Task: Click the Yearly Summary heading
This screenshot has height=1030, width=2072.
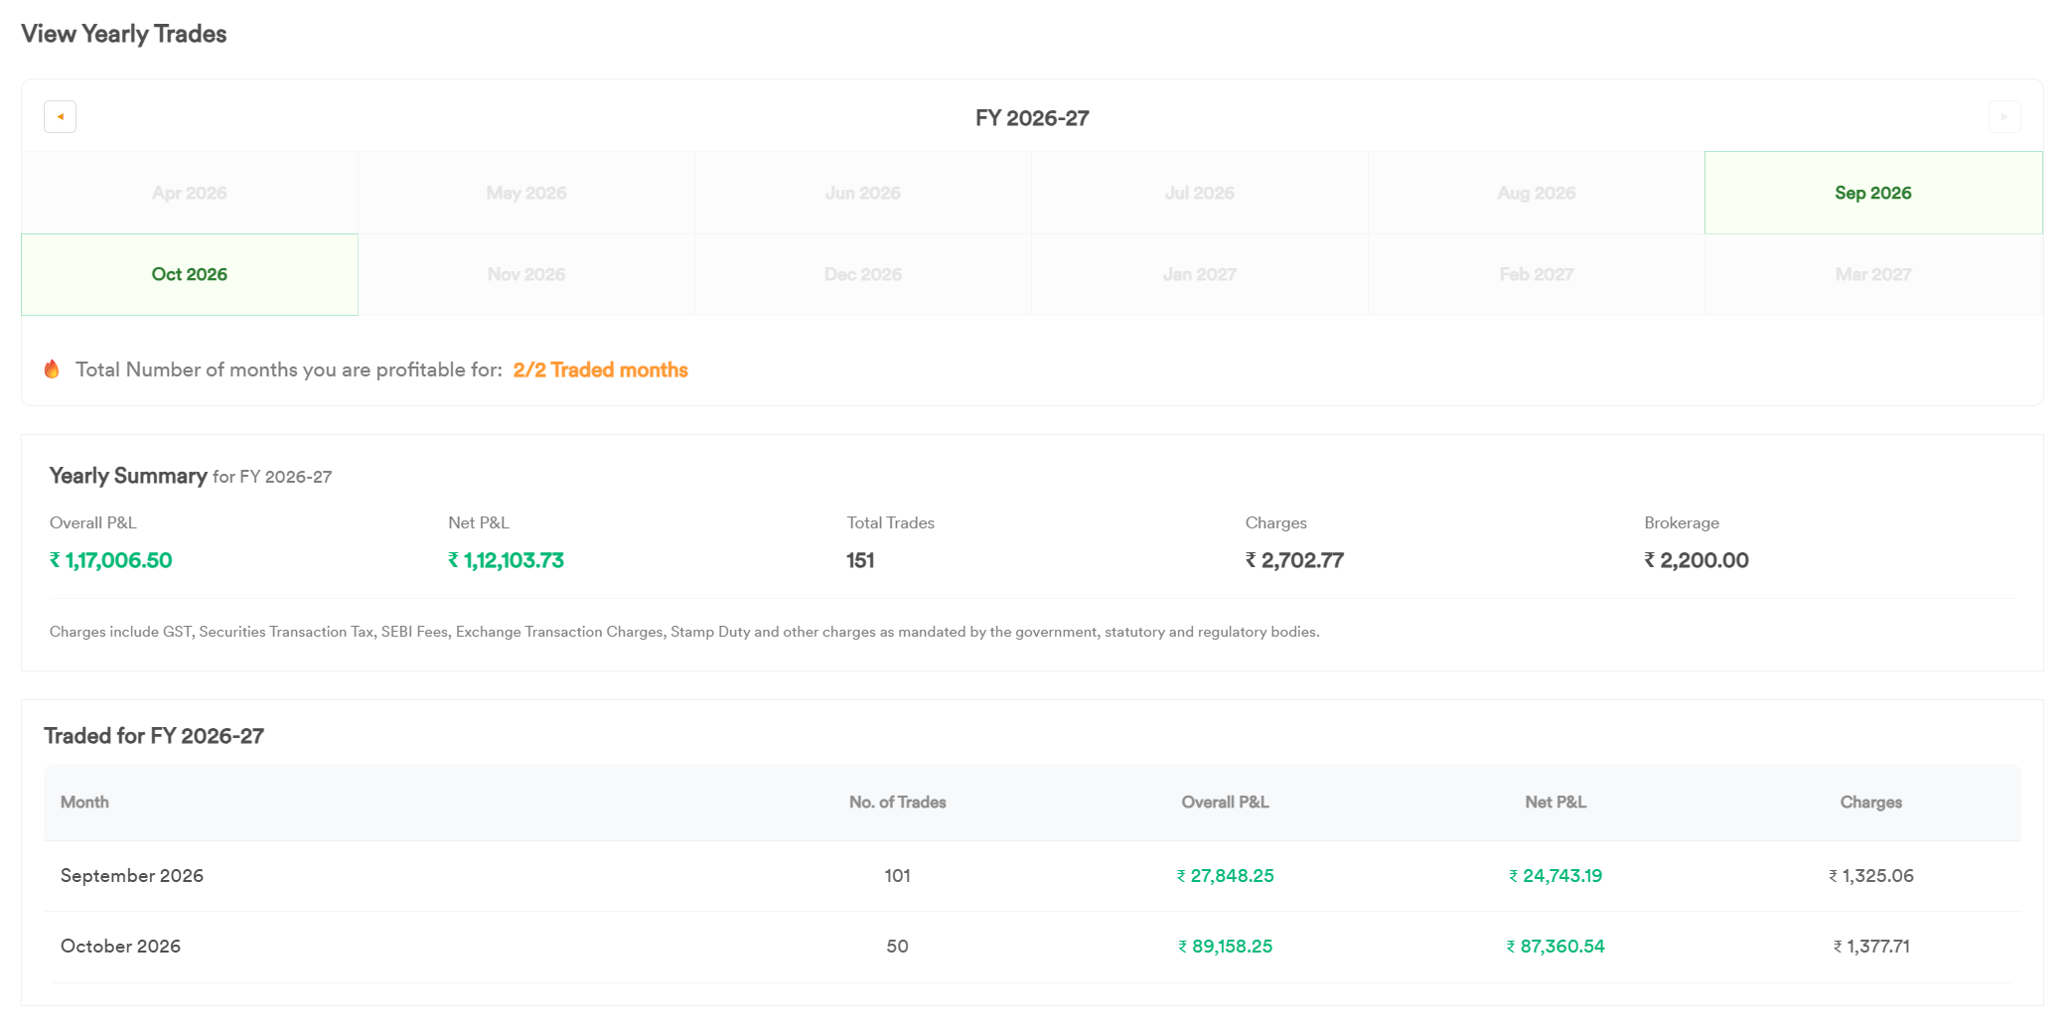Action: [128, 476]
